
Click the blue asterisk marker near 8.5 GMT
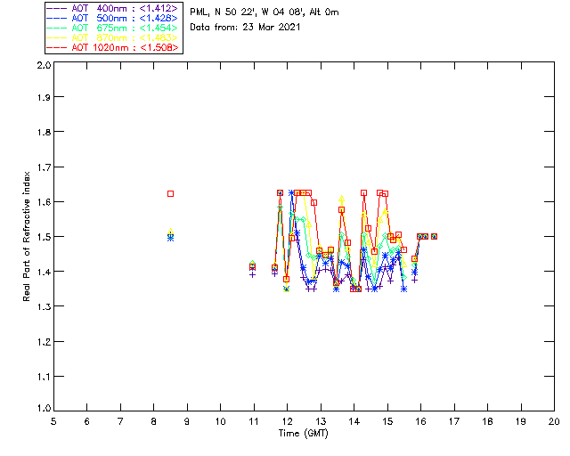pyautogui.click(x=170, y=237)
